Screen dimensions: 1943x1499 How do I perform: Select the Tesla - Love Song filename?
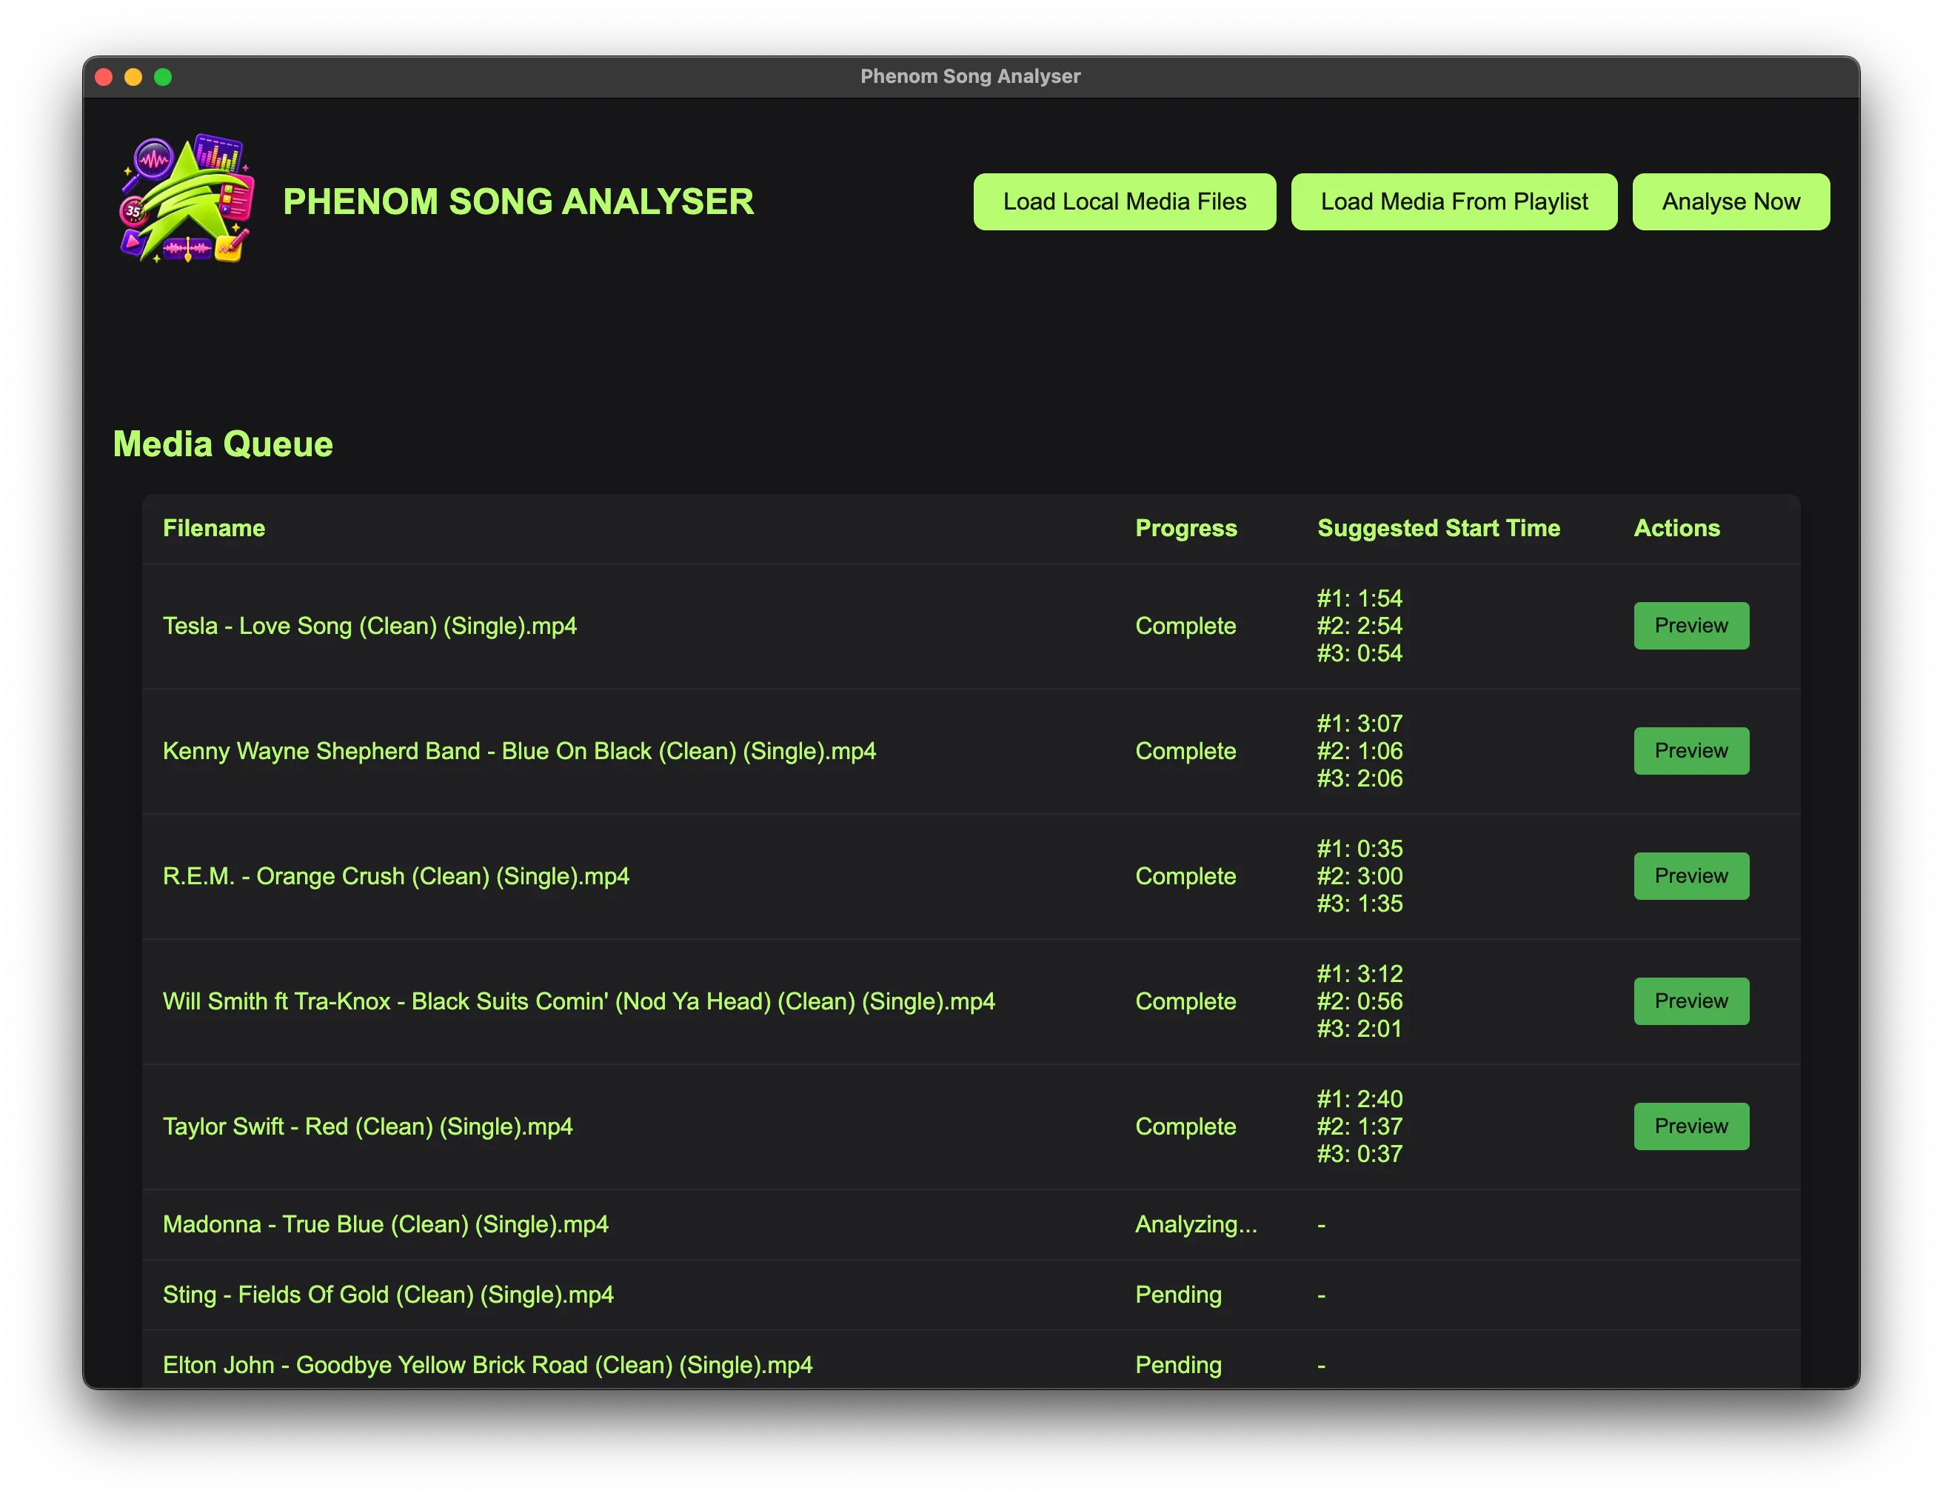pyautogui.click(x=369, y=627)
